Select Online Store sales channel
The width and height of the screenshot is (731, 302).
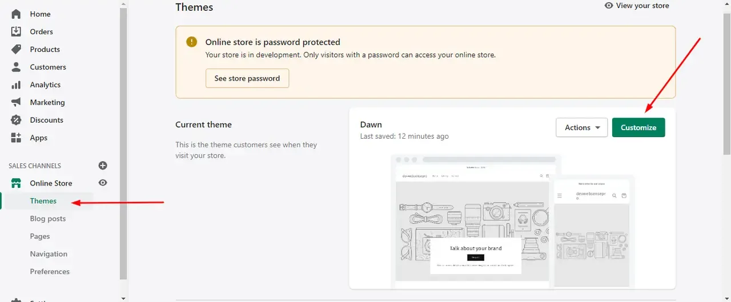click(x=51, y=183)
